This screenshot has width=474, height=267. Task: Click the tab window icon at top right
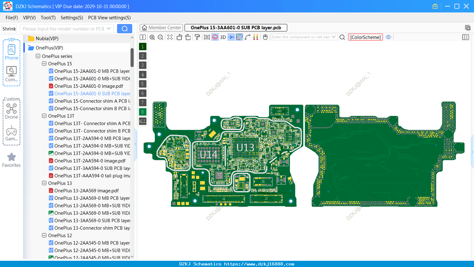click(x=467, y=28)
